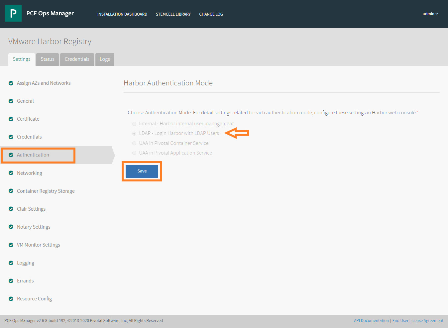This screenshot has height=328, width=448.
Task: View the End User License Agreement
Action: pos(418,321)
